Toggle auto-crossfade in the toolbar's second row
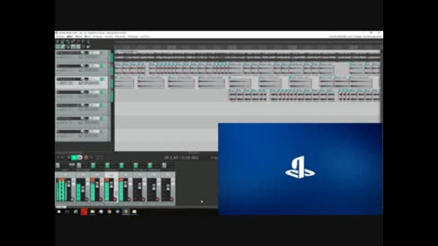 click(58, 46)
